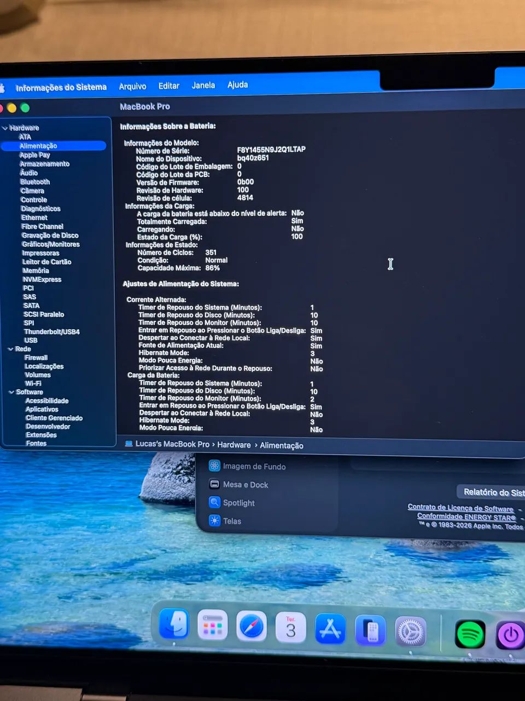Select SCSI Paralelo in the sidebar

coord(44,314)
